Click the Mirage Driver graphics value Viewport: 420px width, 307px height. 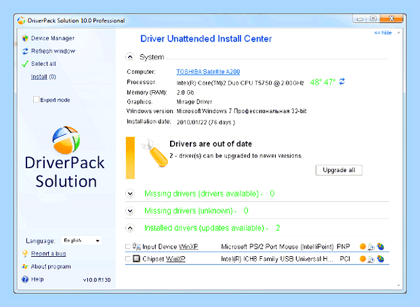194,102
